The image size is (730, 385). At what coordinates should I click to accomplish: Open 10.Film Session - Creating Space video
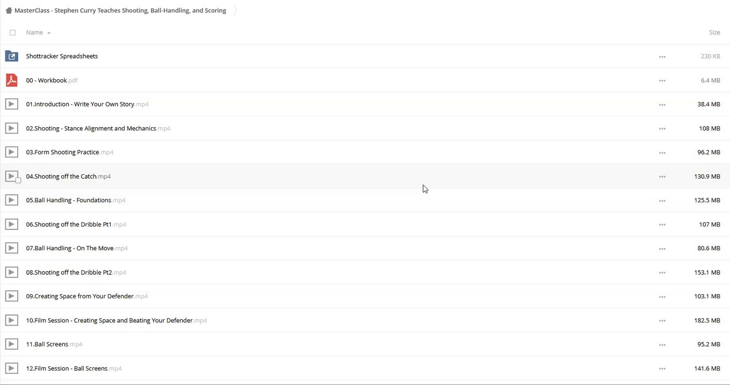pos(109,320)
